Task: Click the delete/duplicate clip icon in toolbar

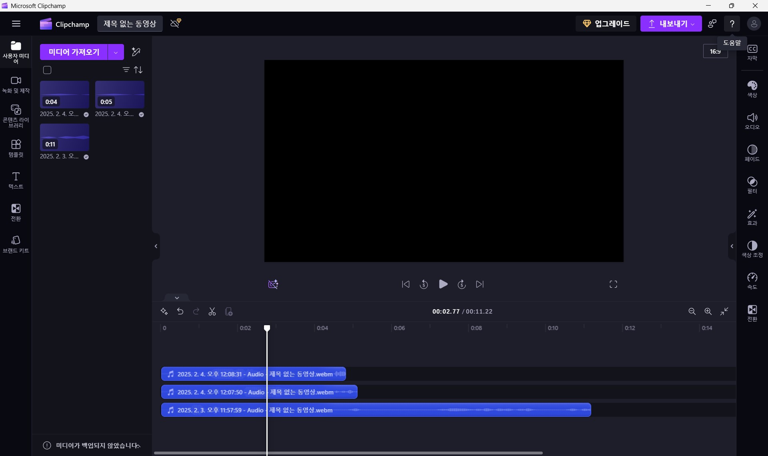Action: (x=229, y=312)
